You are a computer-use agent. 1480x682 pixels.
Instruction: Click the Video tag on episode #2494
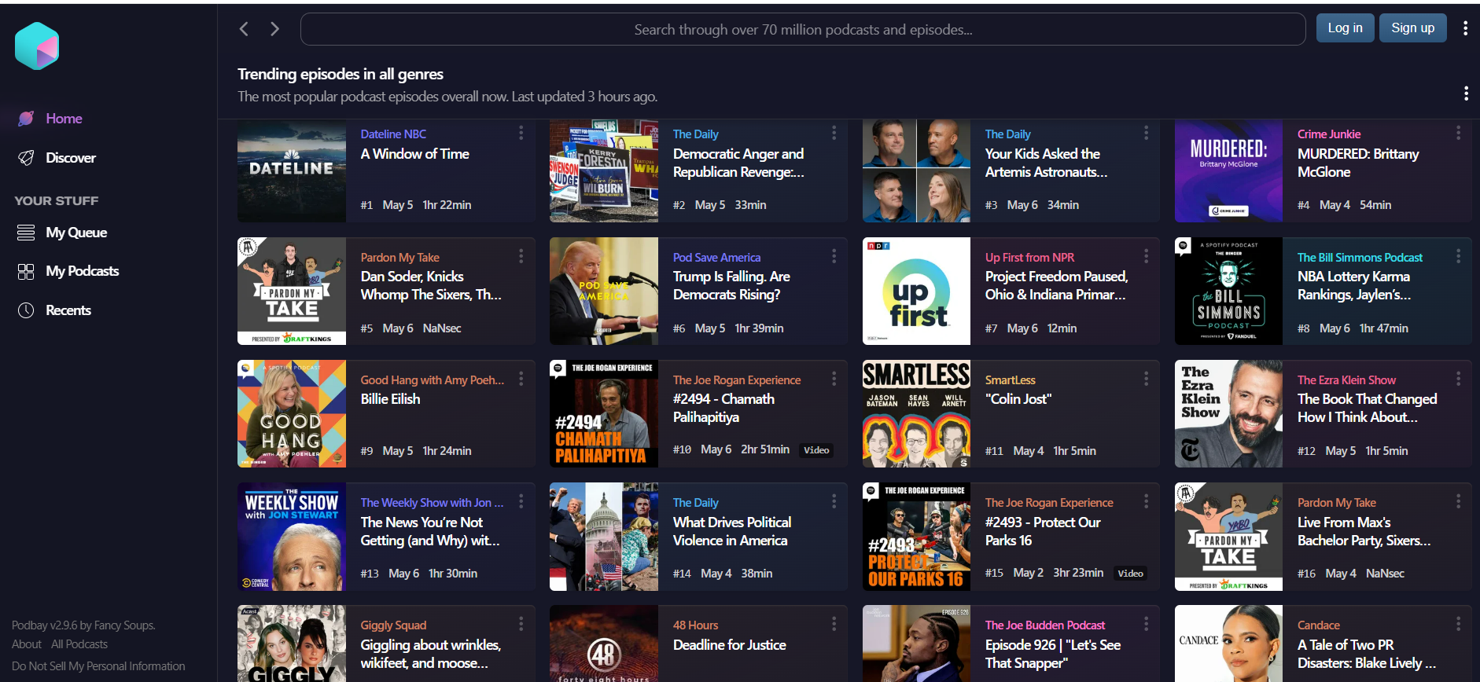coord(816,450)
